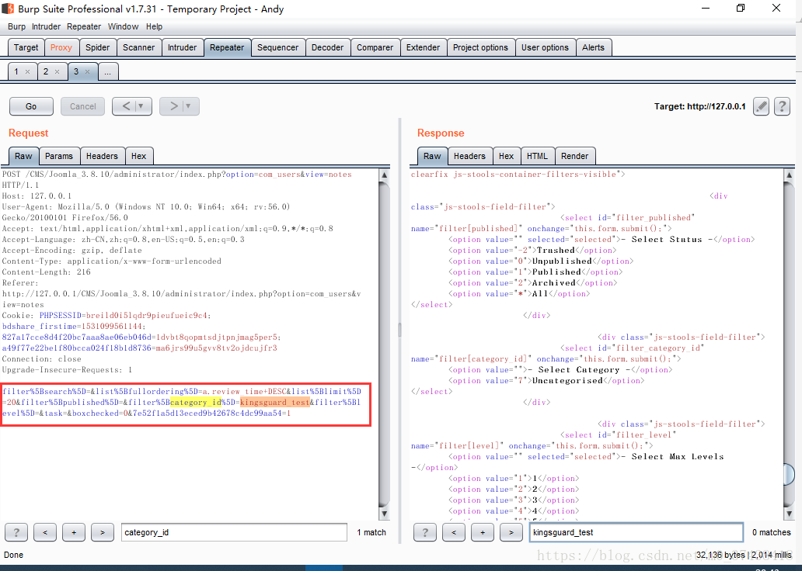The width and height of the screenshot is (802, 571).
Task: Find next match in request search
Action: click(x=103, y=532)
